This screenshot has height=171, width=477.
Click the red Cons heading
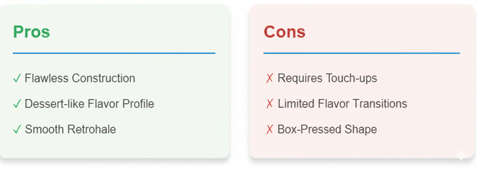point(284,32)
